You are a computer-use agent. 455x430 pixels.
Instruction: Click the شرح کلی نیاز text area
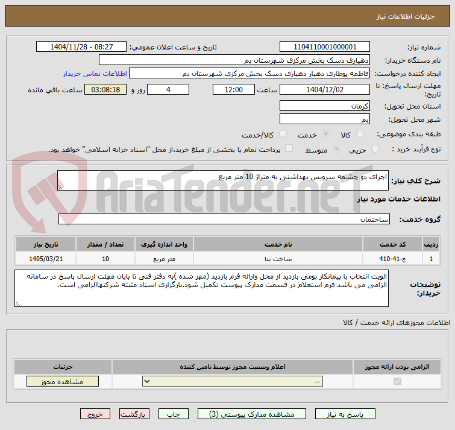coord(223,180)
